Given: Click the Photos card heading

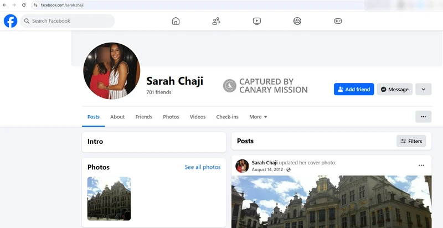Looking at the screenshot, I should coord(99,167).
